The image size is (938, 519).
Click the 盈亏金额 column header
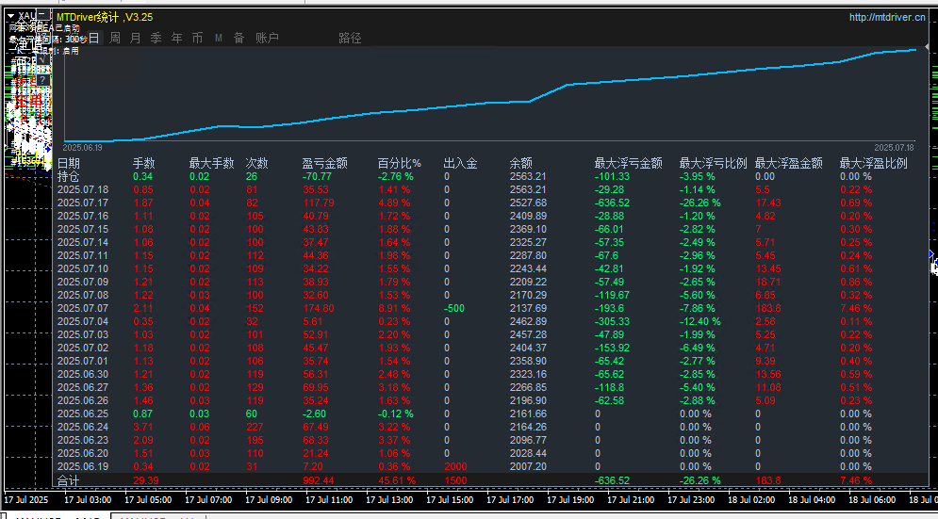click(x=323, y=163)
